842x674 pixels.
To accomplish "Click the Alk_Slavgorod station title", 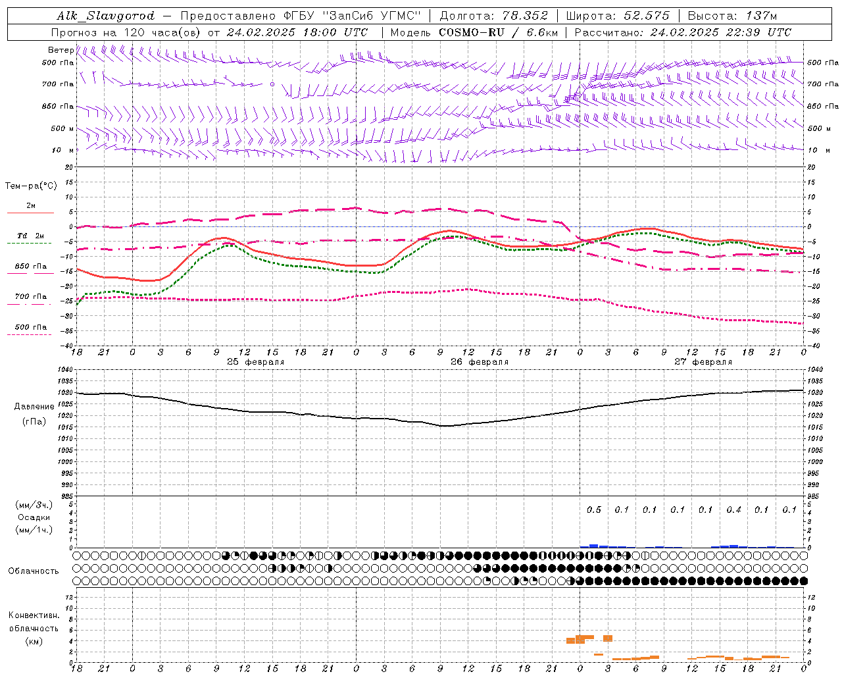I will (105, 16).
